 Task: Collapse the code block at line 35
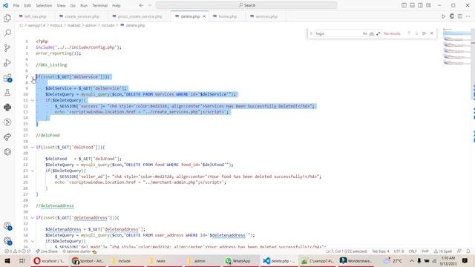pyautogui.click(x=33, y=241)
